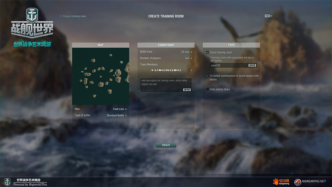Expand the Number of players 4x4 dropdown
Viewport: 332px width, 187px height.
tap(189, 58)
